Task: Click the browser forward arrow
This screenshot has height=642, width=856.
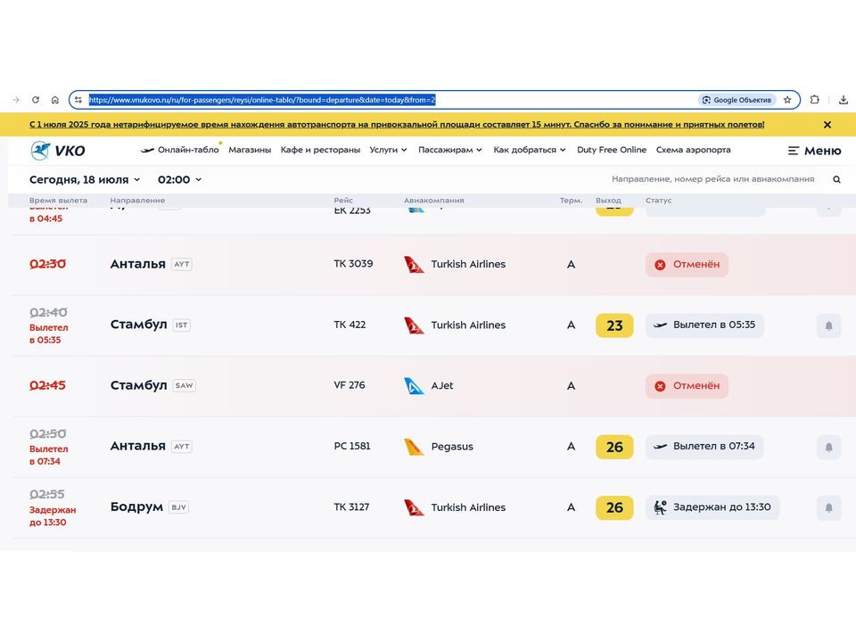Action: pos(16,100)
